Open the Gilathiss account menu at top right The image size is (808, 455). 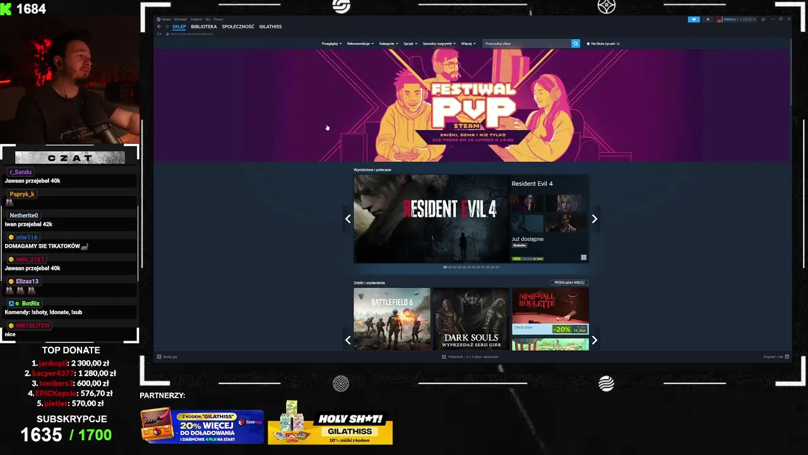736,19
